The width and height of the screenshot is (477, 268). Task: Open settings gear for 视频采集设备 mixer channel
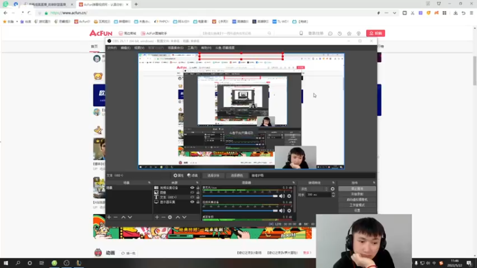(289, 211)
